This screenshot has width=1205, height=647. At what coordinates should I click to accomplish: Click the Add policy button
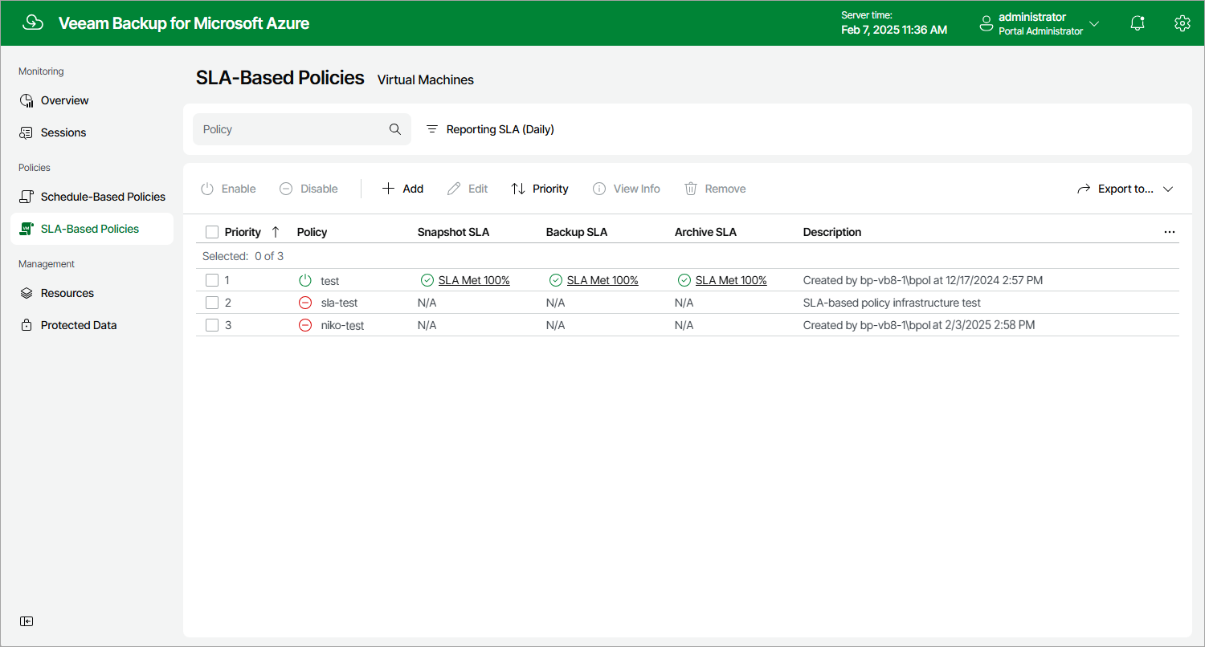tap(402, 189)
